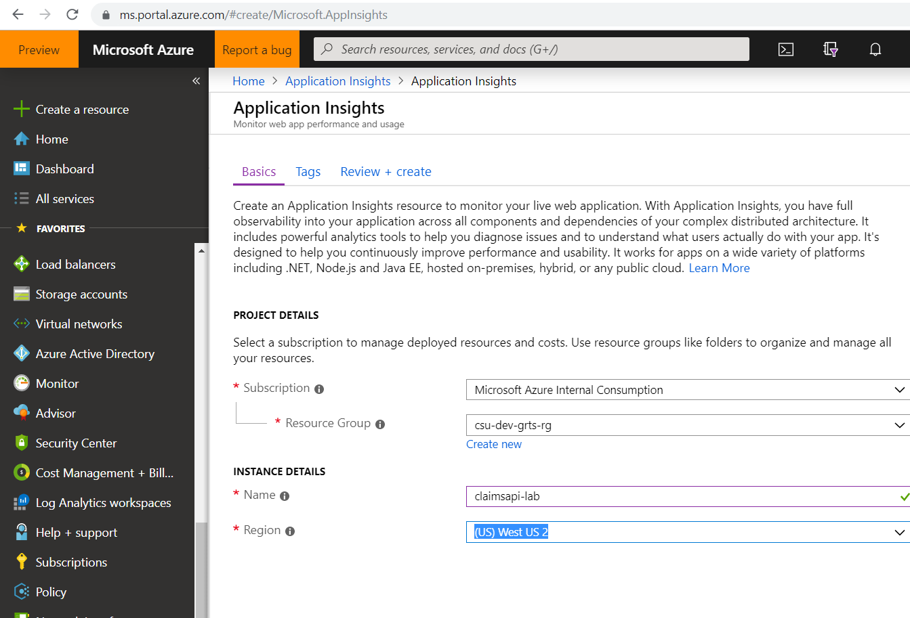
Task: Switch to the Tags tab
Action: pyautogui.click(x=308, y=172)
